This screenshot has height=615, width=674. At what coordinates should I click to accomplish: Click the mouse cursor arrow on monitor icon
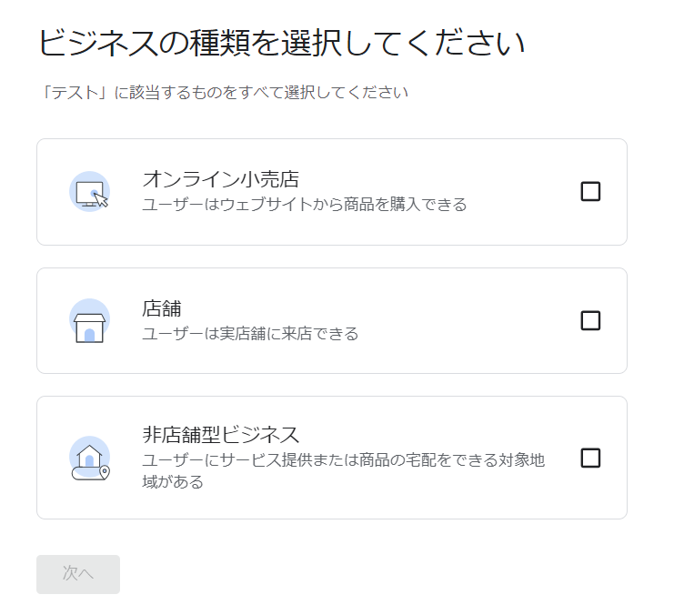(101, 200)
